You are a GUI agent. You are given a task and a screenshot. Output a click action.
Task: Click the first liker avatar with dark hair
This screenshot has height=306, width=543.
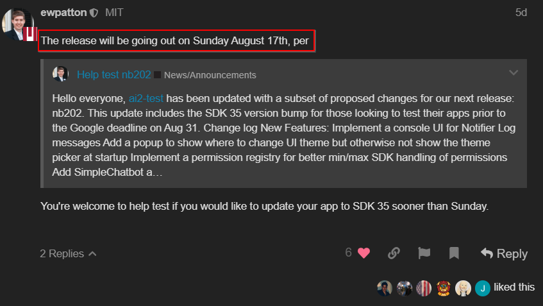[385, 288]
